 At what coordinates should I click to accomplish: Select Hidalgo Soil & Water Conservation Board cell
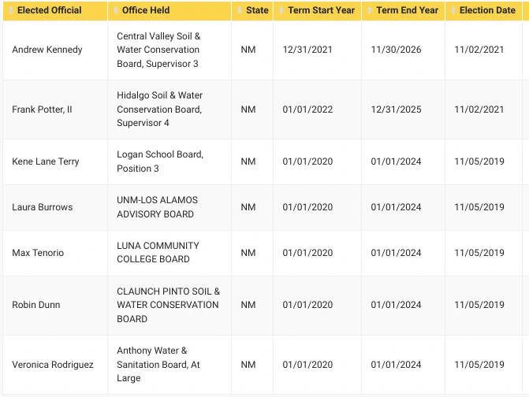(160, 109)
